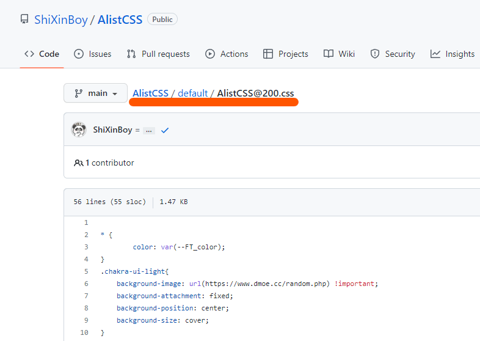The image size is (480, 341).
Task: Select line number 6 in code
Action: click(86, 284)
